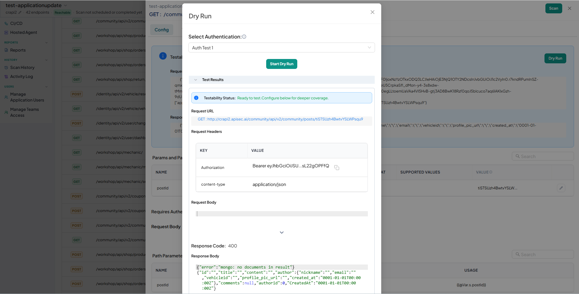
Task: Click the Scan button
Action: point(554,8)
